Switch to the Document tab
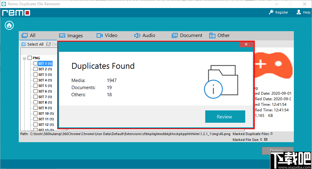 click(187, 35)
